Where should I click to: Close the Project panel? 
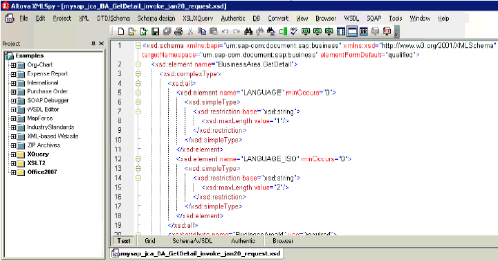[101, 43]
